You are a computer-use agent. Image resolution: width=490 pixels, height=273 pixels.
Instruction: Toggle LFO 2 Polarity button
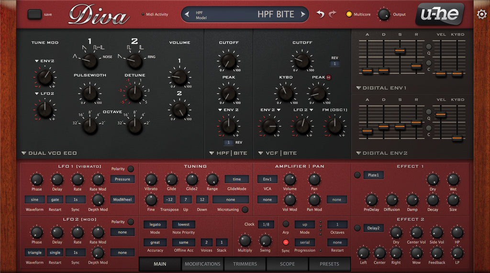(x=131, y=221)
